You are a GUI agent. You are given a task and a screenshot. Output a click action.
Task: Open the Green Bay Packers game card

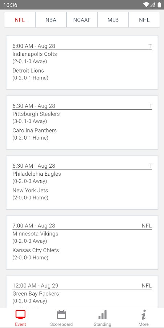pyautogui.click(x=82, y=292)
